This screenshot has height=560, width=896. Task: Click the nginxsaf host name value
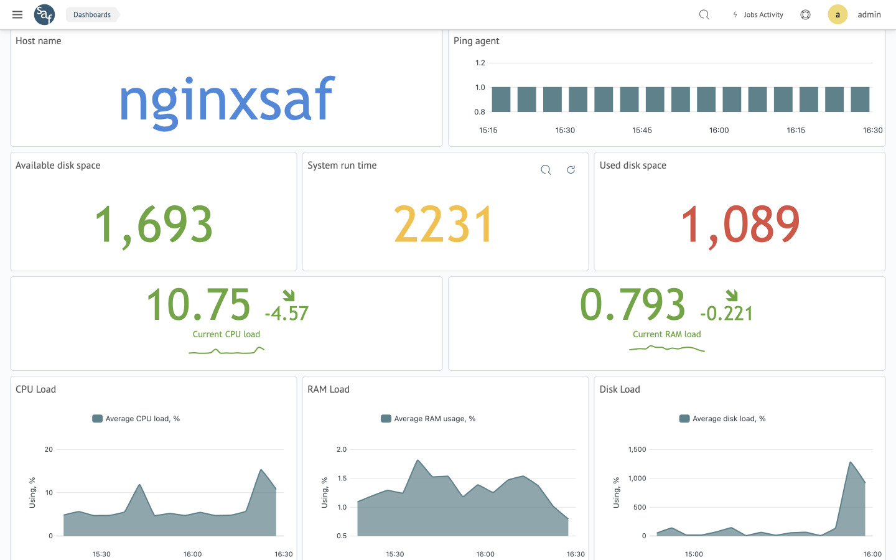[226, 100]
